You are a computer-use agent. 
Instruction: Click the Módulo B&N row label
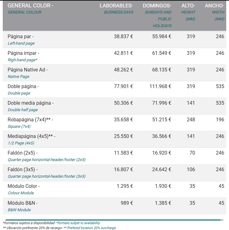pyautogui.click(x=22, y=203)
